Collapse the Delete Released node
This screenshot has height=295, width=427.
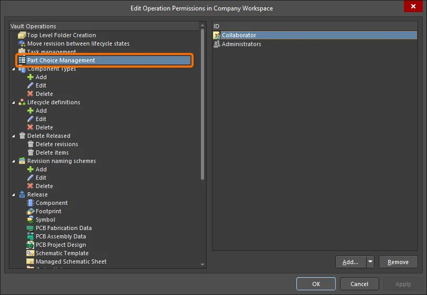pos(13,136)
